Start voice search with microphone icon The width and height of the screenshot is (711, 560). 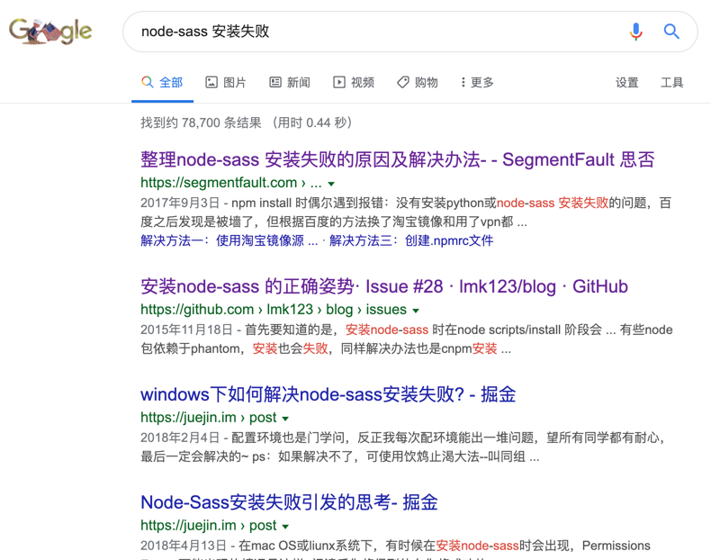pyautogui.click(x=635, y=32)
